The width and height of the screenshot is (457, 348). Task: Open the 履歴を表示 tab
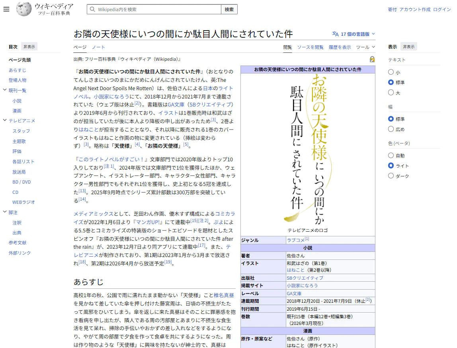[340, 47]
